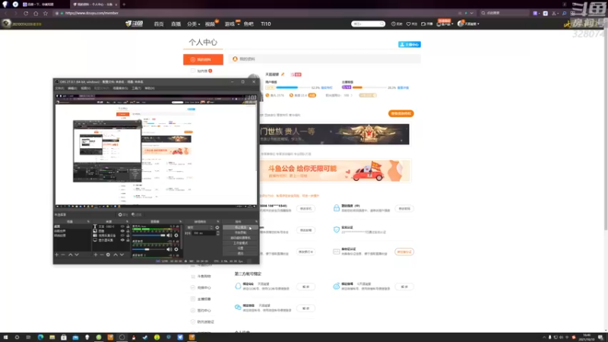Image resolution: width=608 pixels, height=342 pixels.
Task: Click the blue 主播中心 button
Action: pos(410,45)
